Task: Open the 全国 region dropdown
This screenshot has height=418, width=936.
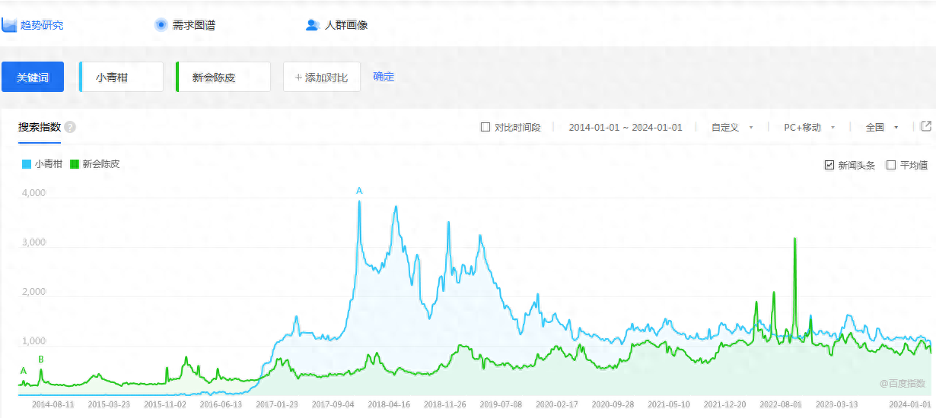Action: [x=882, y=128]
